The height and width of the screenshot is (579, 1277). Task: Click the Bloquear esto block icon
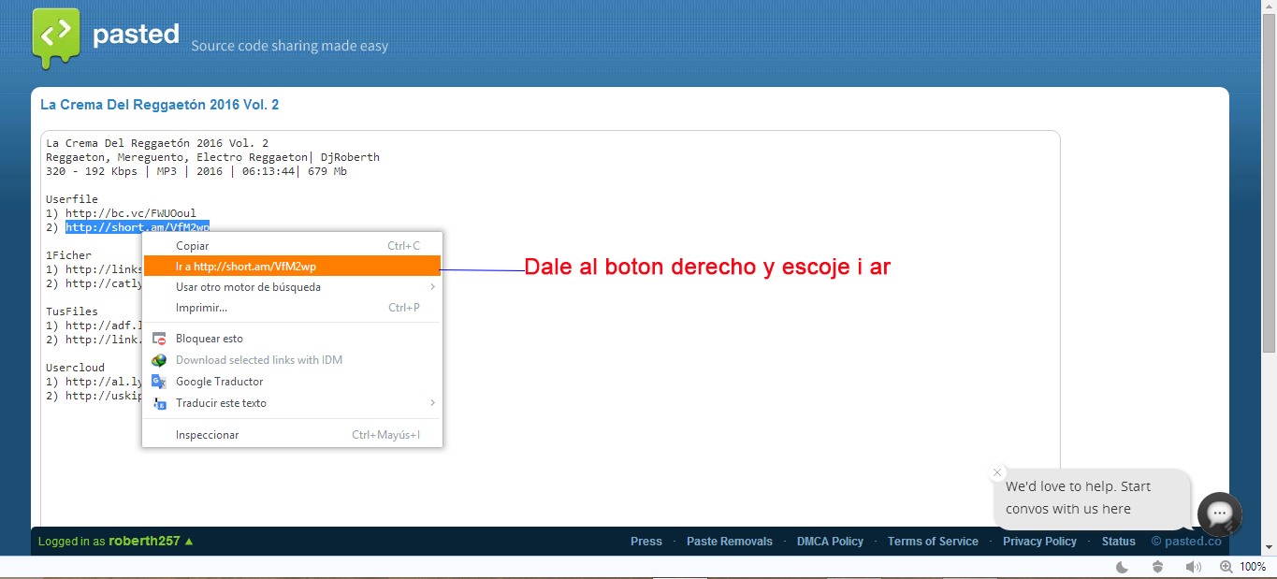pyautogui.click(x=159, y=338)
